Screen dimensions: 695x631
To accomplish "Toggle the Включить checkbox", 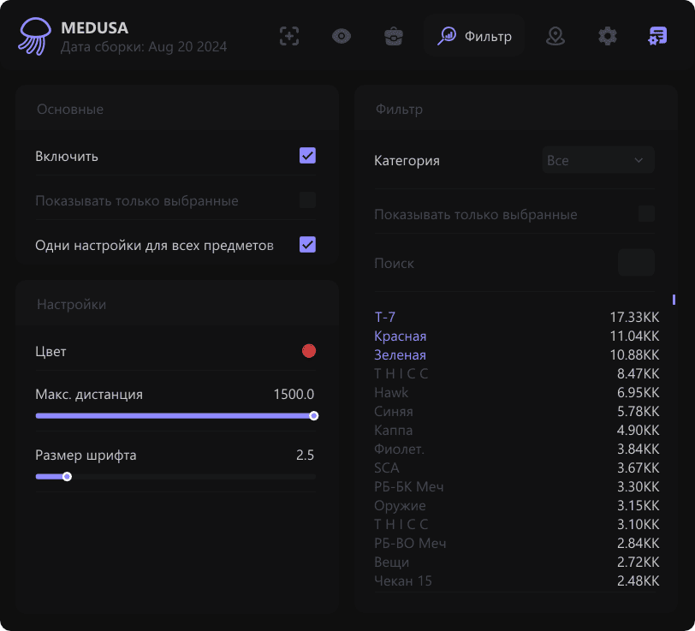I will tap(307, 156).
